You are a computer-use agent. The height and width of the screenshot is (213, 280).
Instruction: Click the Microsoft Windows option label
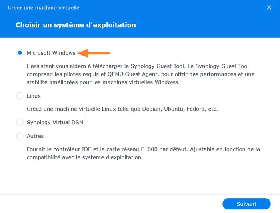[x=51, y=53]
